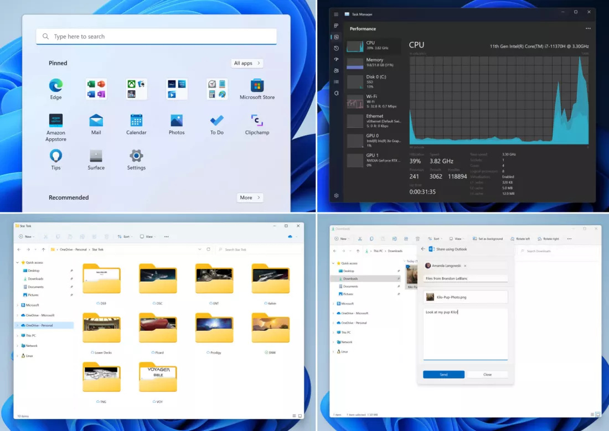Select the VOY folder

pos(158,383)
